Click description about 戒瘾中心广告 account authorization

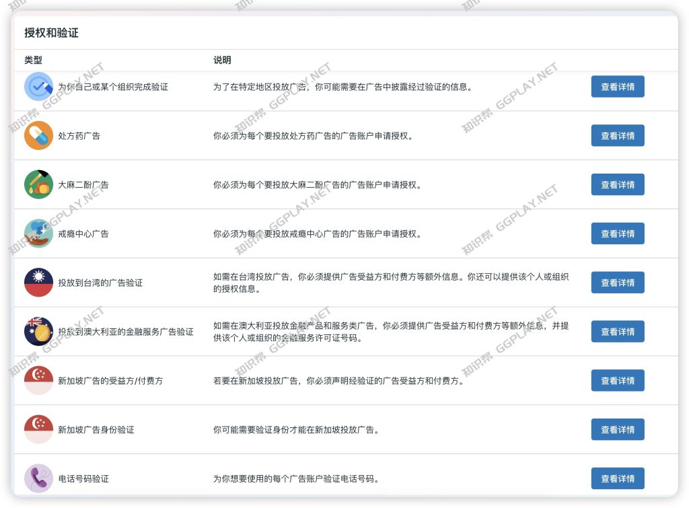point(318,233)
